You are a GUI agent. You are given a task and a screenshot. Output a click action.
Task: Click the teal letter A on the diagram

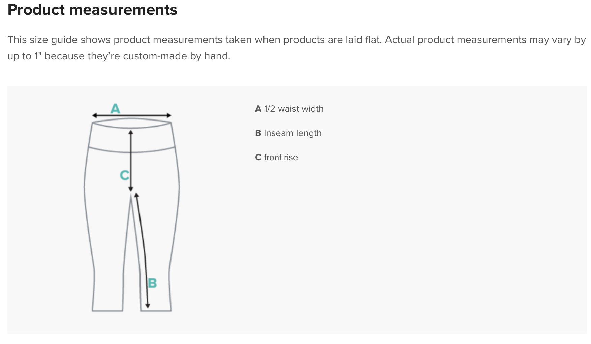point(115,108)
